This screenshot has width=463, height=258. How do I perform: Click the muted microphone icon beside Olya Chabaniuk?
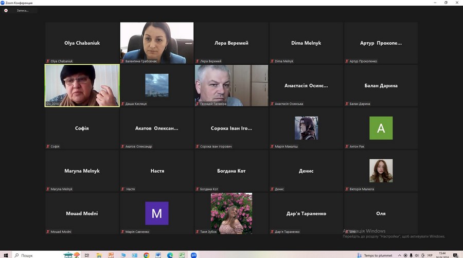[x=48, y=61]
